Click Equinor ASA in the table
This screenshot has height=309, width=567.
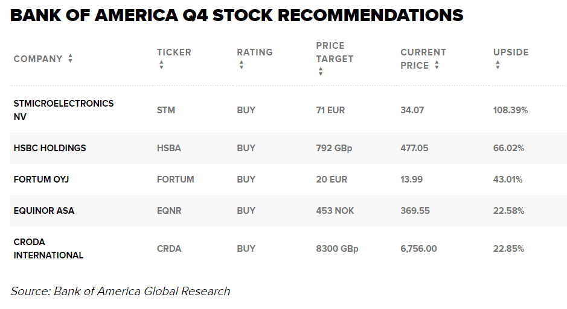(44, 211)
